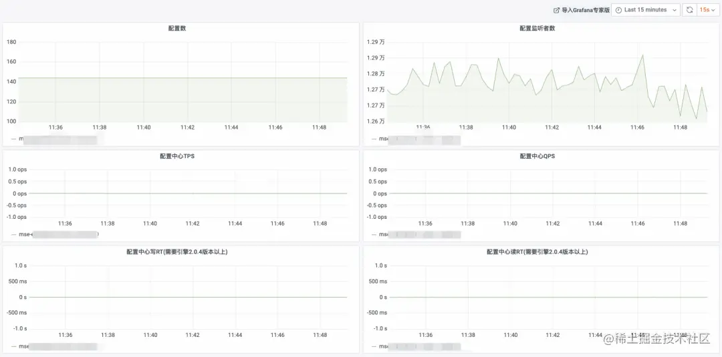
Task: Toggle the legend series under 配置中心写RT chart
Action: pos(54,346)
